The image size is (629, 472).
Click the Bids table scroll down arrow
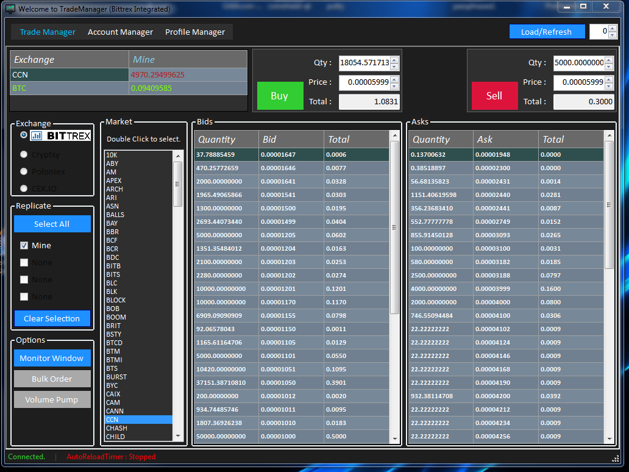(x=395, y=438)
